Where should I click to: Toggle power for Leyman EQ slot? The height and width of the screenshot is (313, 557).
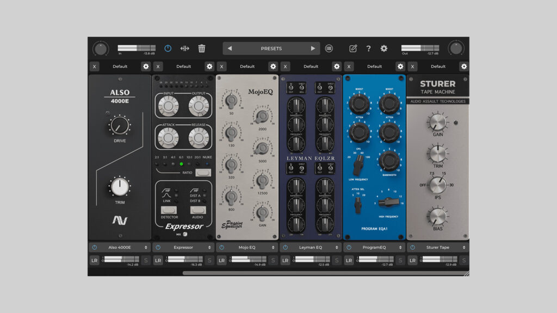(285, 247)
